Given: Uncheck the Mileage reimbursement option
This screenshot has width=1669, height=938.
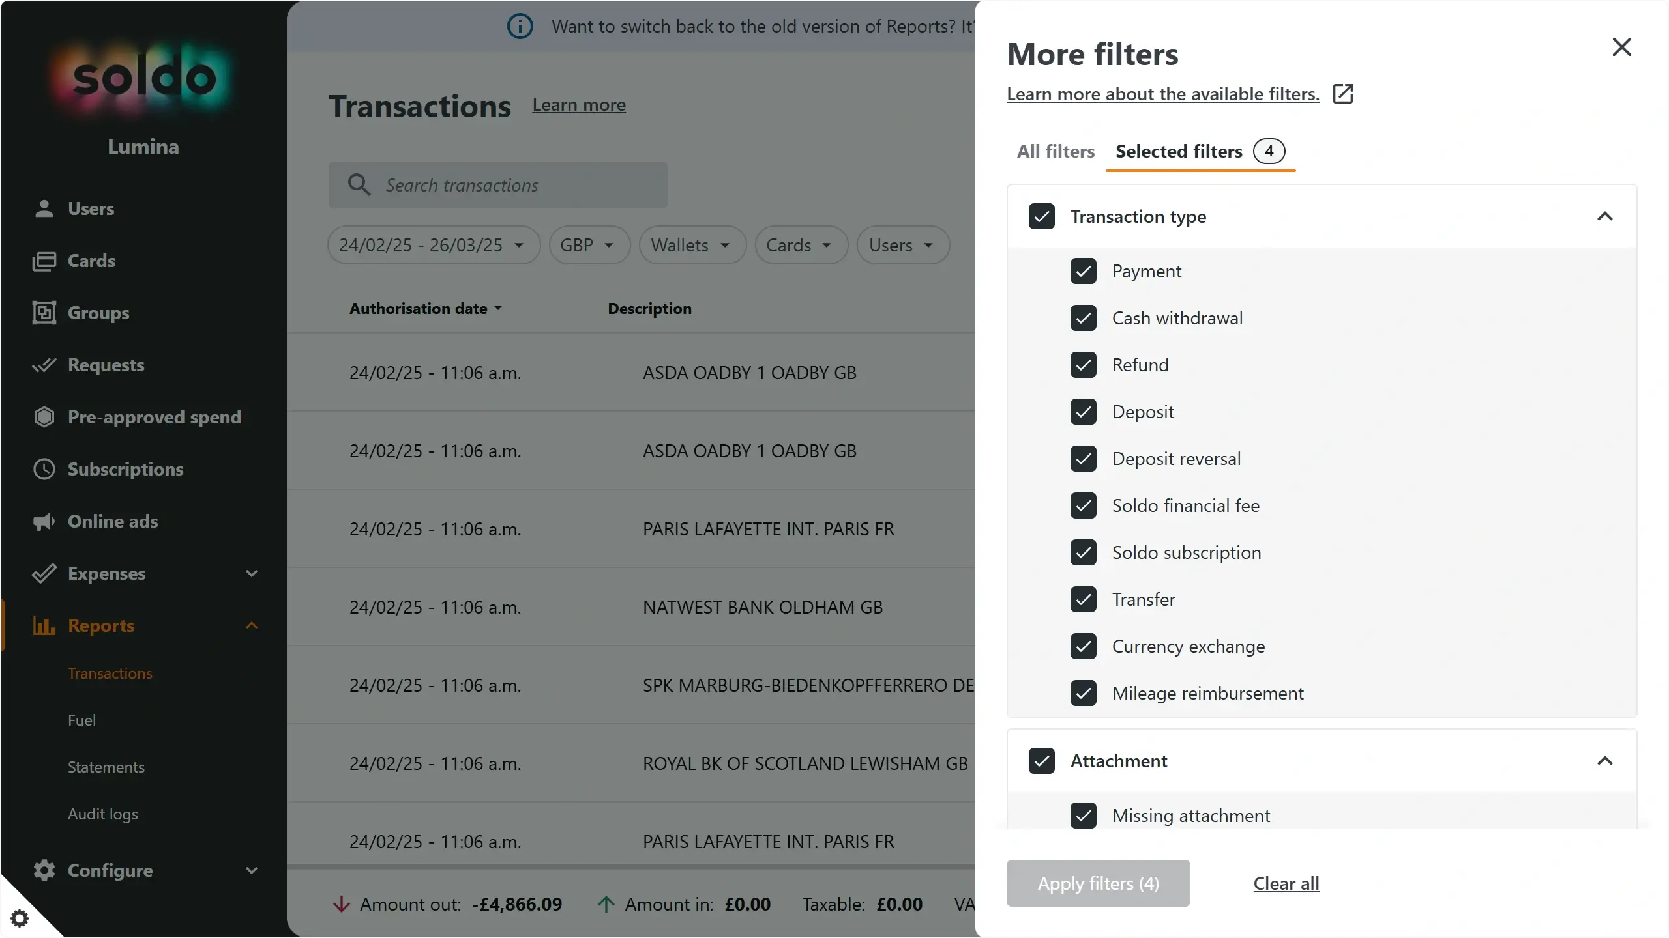Looking at the screenshot, I should pos(1083,692).
